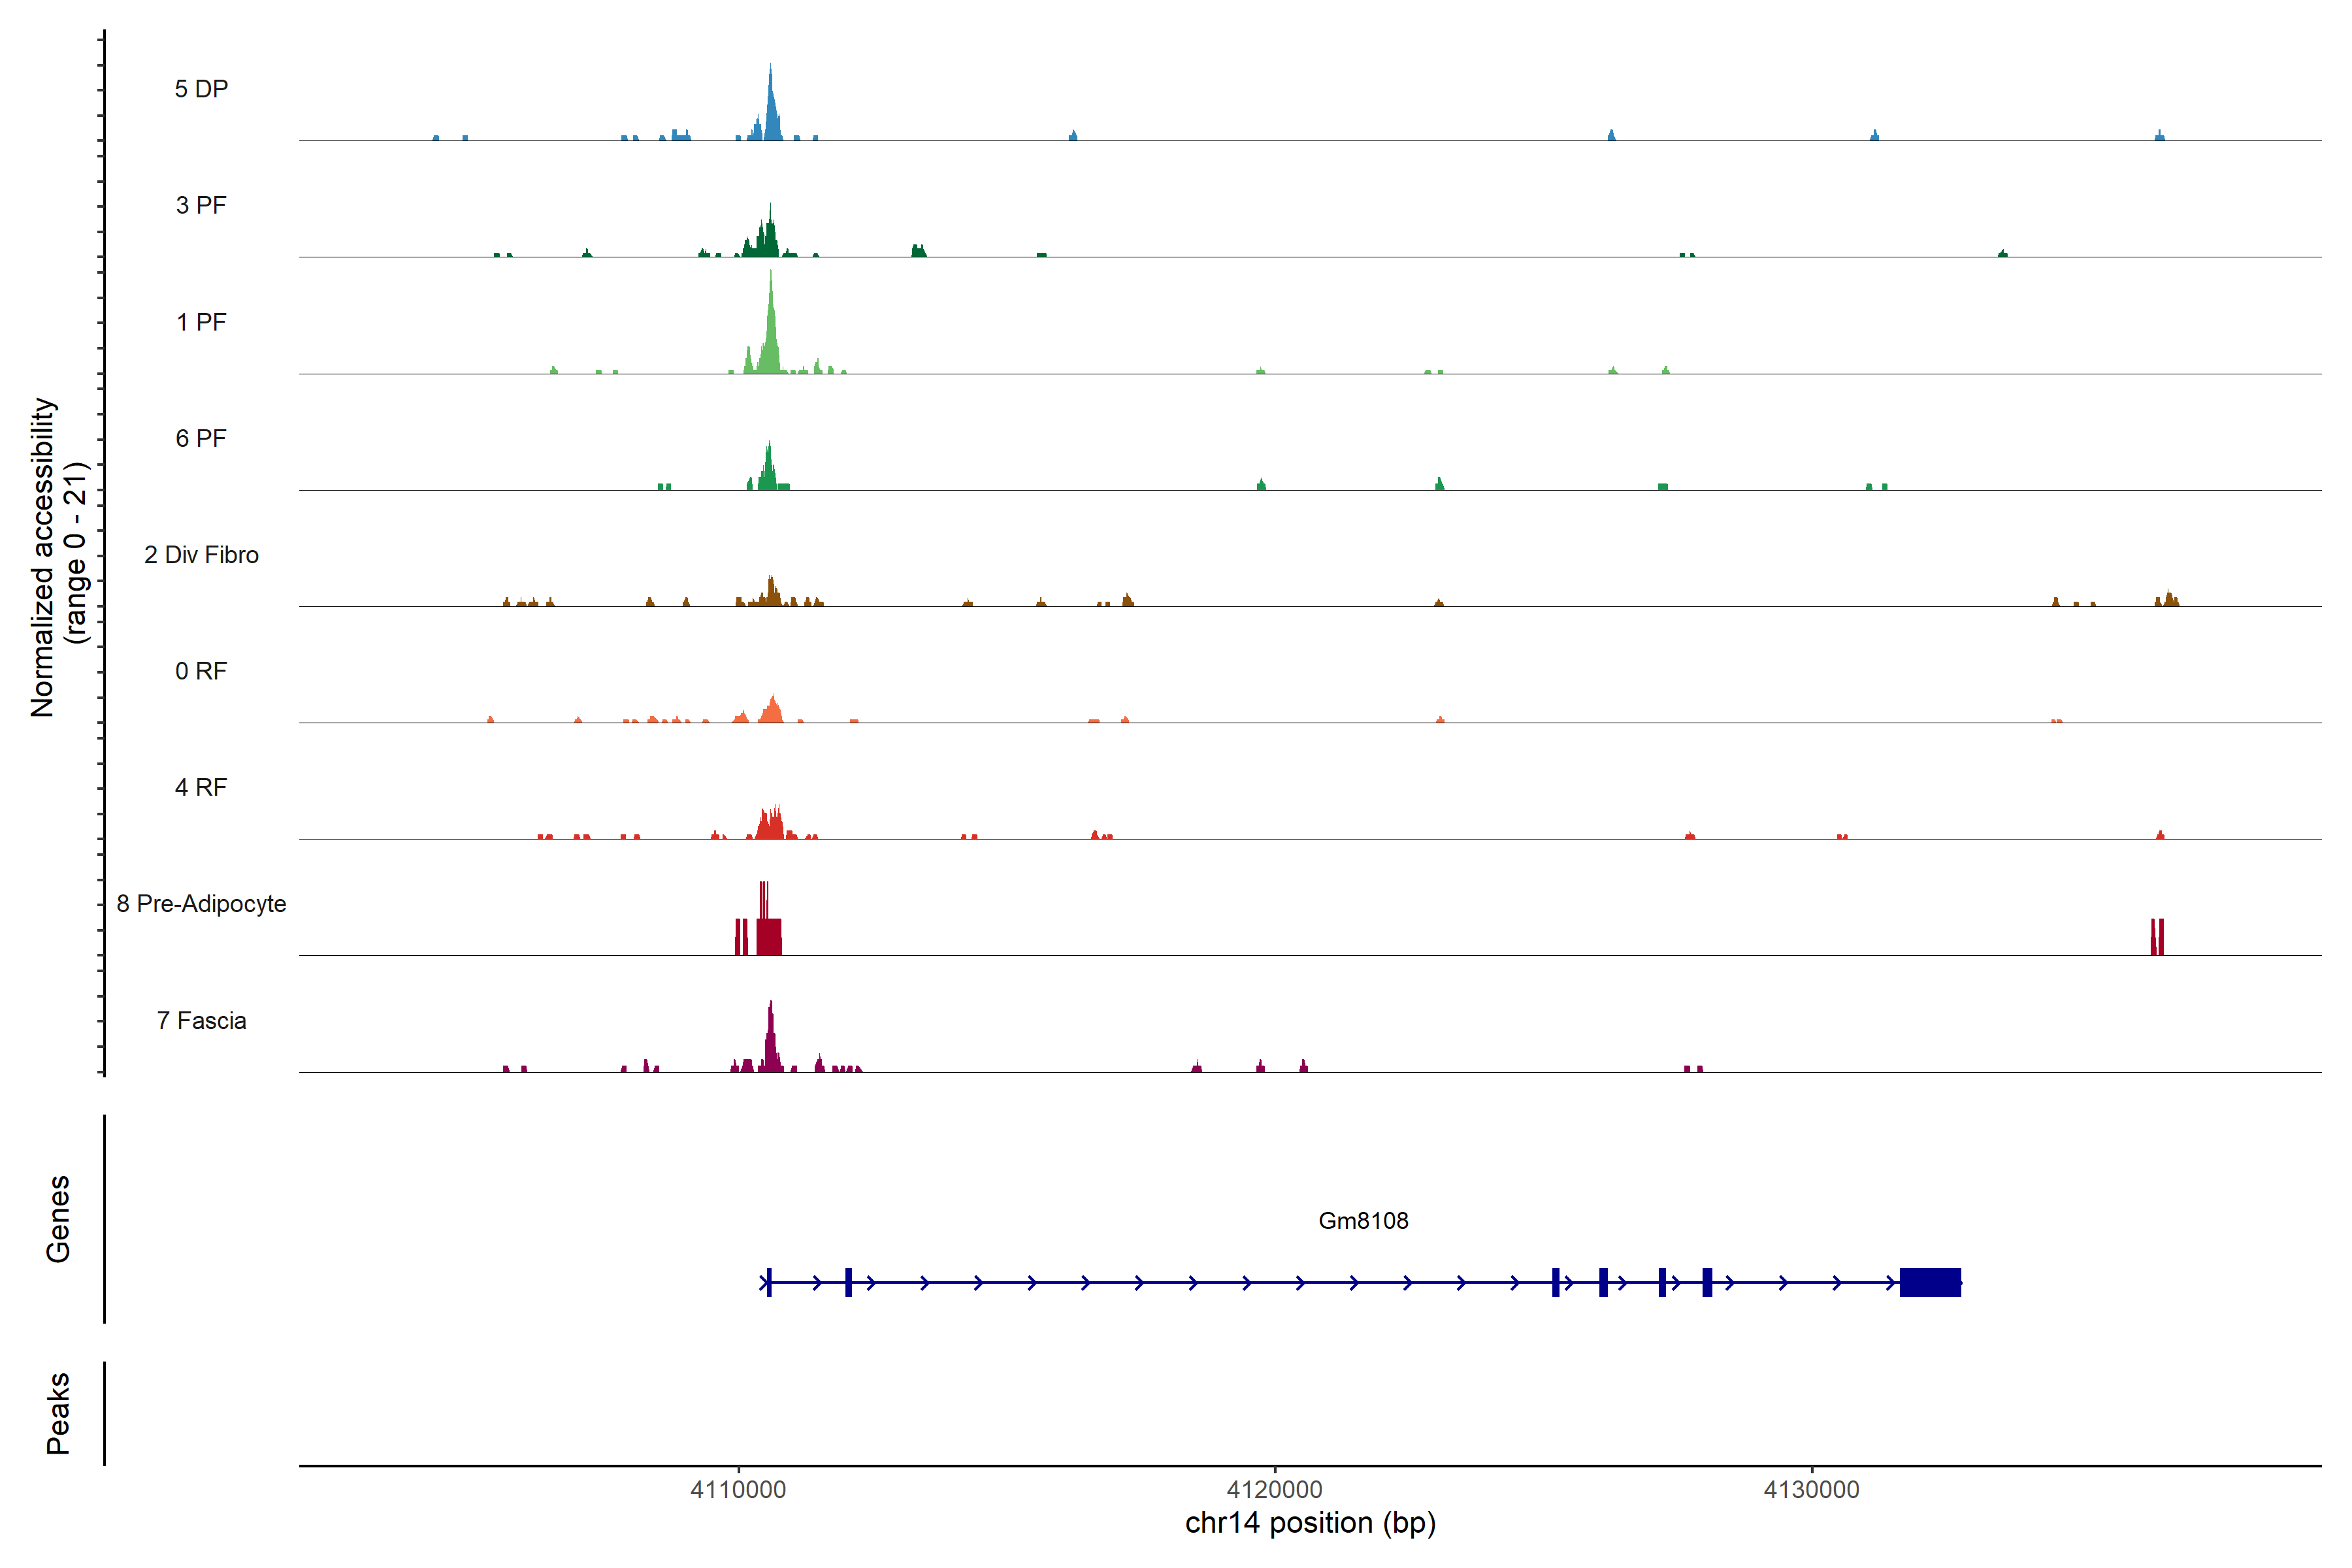The height and width of the screenshot is (1568, 2352).
Task: Click the 4110000 axis tick label
Action: pos(738,1490)
